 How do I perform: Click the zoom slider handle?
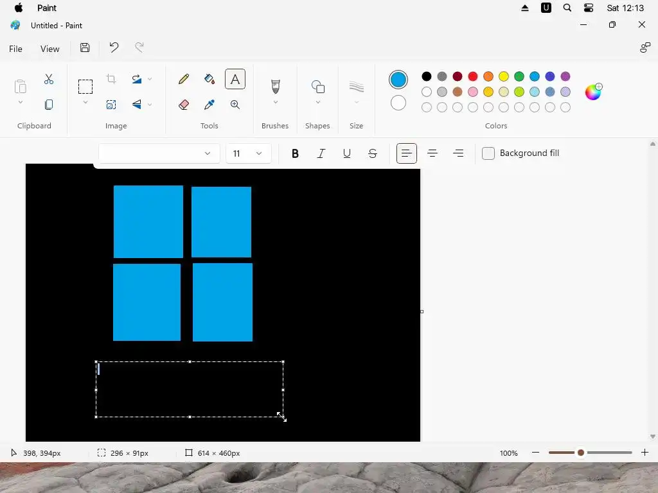581,453
